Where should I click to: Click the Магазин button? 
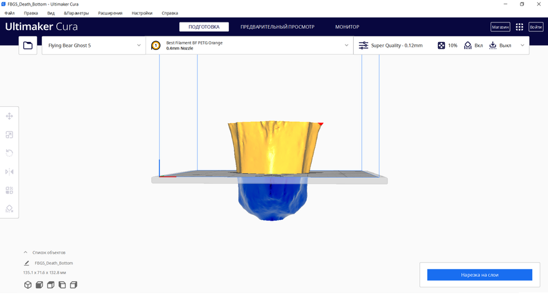pyautogui.click(x=500, y=27)
